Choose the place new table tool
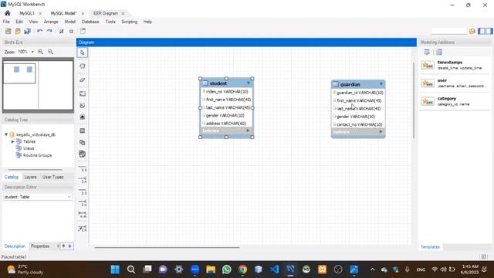494x278 pixels. coord(83,131)
